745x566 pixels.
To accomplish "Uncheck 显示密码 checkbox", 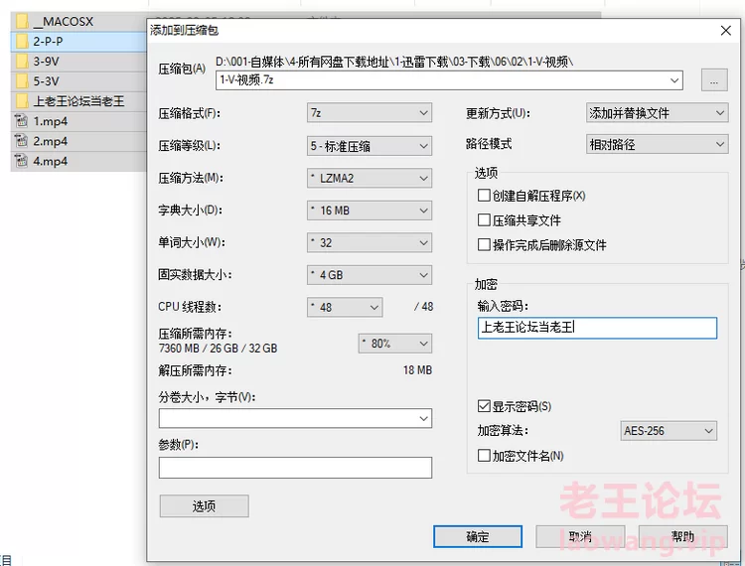I will pyautogui.click(x=484, y=406).
